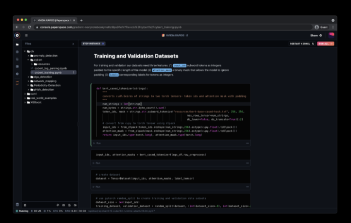Click the GPU 0% status entry
Screen dimensions: 351x223
coord(58,211)
